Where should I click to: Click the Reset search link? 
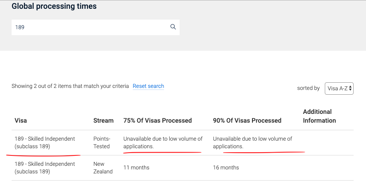(148, 86)
